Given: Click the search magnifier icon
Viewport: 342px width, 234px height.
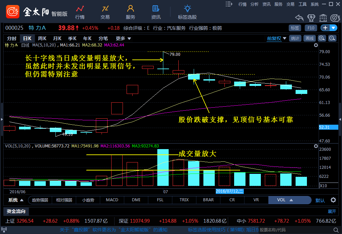Looking at the screenshot, I should tap(336, 230).
